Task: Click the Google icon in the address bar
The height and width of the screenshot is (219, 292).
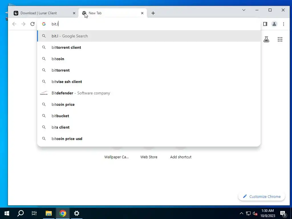Action: [44, 24]
